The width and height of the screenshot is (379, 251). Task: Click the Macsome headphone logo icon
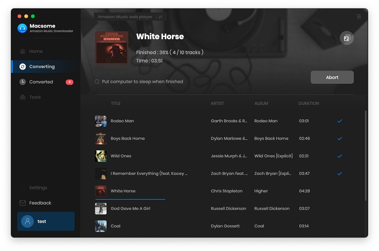[22, 28]
